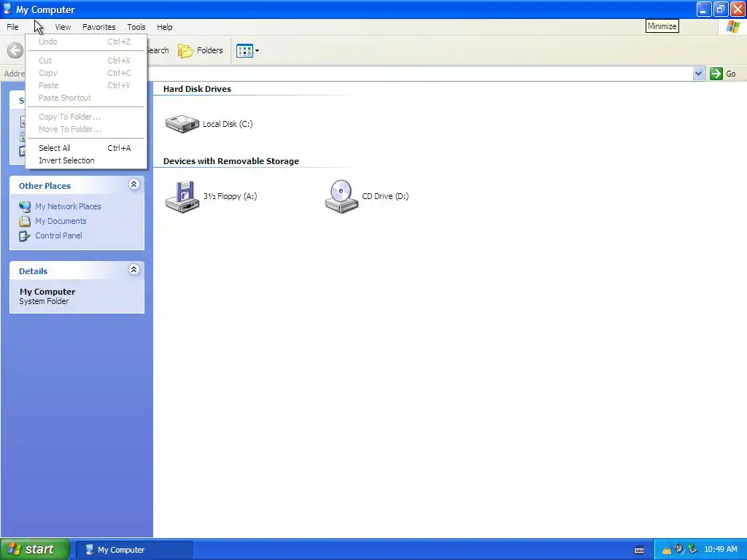Click Devices with Removable Storage heading
This screenshot has height=560, width=747.
pos(231,161)
